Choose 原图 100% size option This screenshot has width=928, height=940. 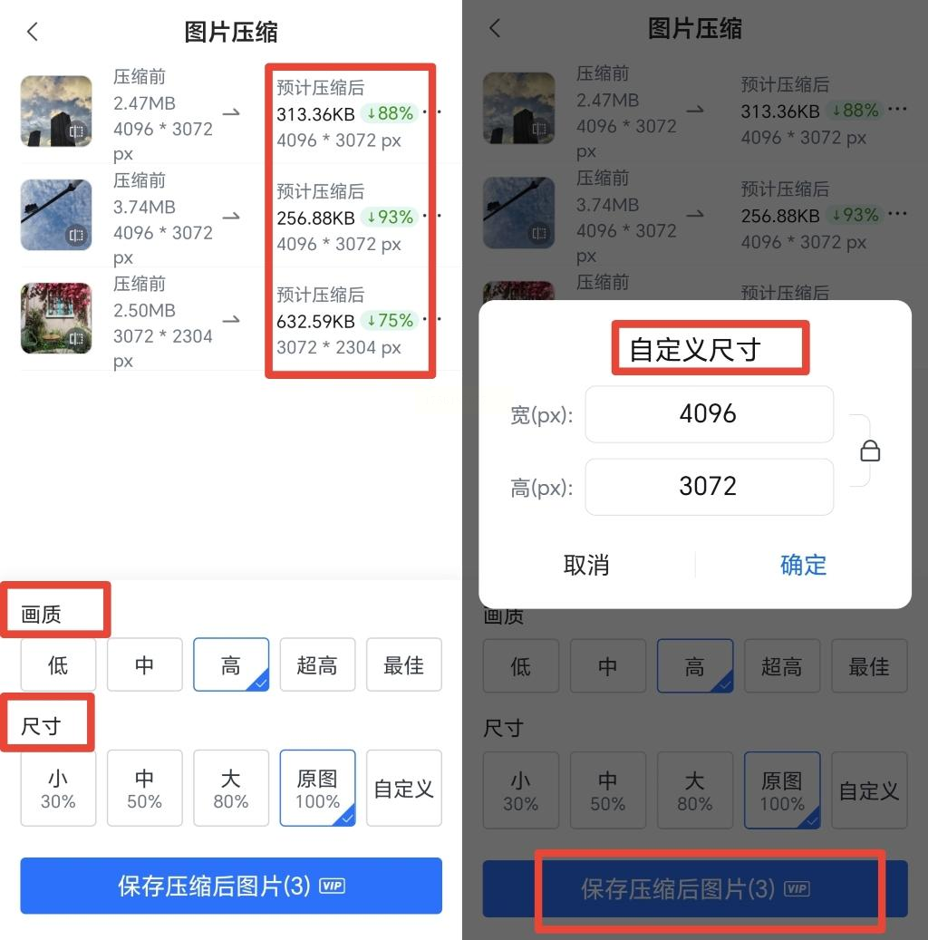pyautogui.click(x=317, y=789)
